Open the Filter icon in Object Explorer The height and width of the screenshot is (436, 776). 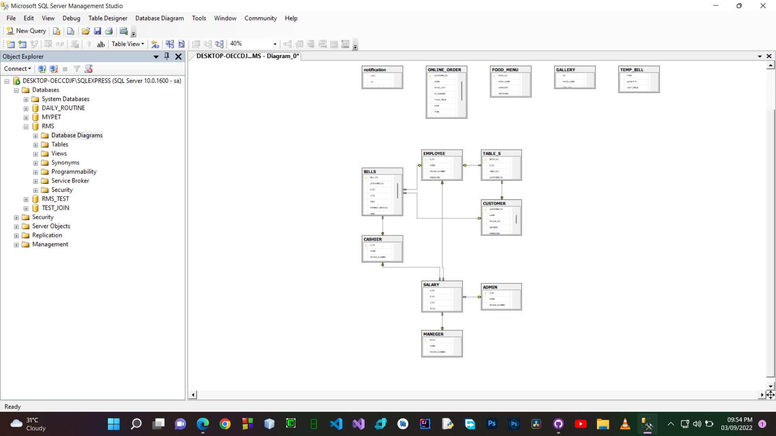[x=76, y=69]
